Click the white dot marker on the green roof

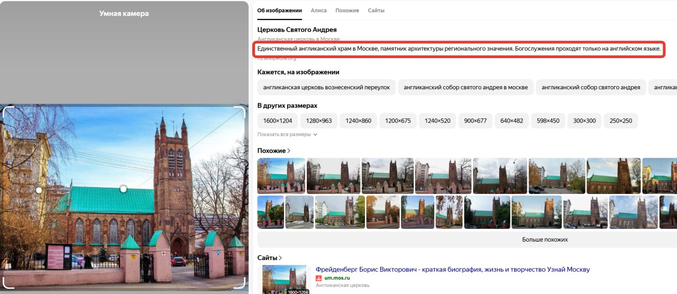(x=123, y=189)
